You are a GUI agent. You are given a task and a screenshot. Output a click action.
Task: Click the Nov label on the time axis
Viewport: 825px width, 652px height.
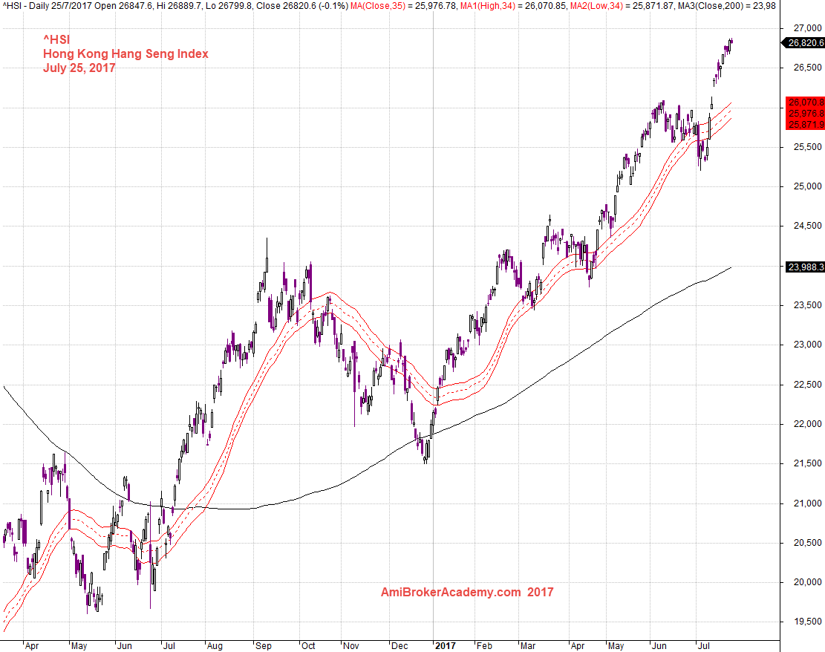(x=351, y=645)
